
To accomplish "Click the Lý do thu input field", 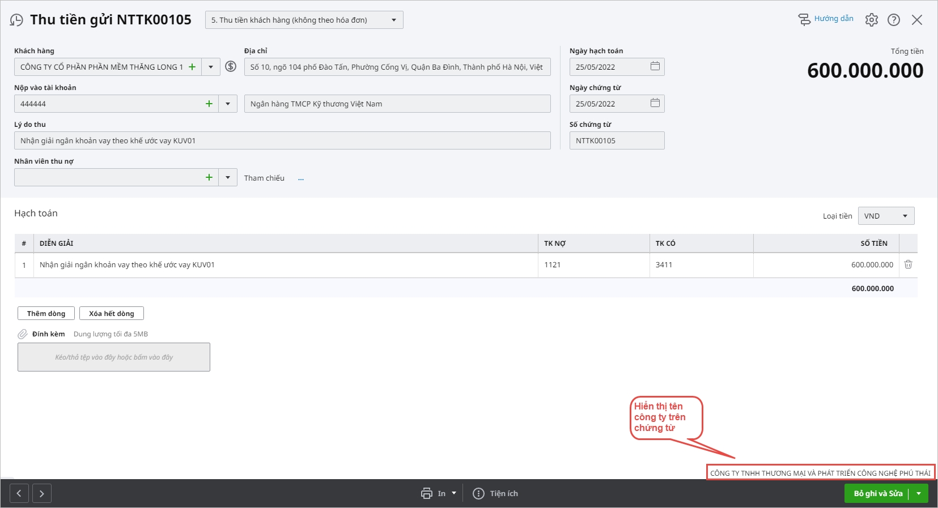I will coord(282,140).
